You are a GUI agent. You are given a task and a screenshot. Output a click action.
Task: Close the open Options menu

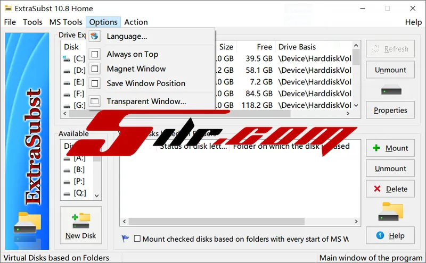pyautogui.click(x=103, y=22)
